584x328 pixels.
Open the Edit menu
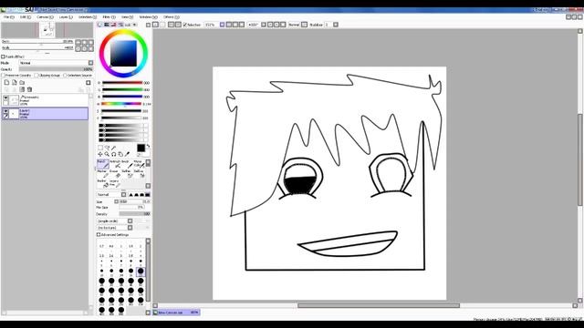[x=26, y=17]
